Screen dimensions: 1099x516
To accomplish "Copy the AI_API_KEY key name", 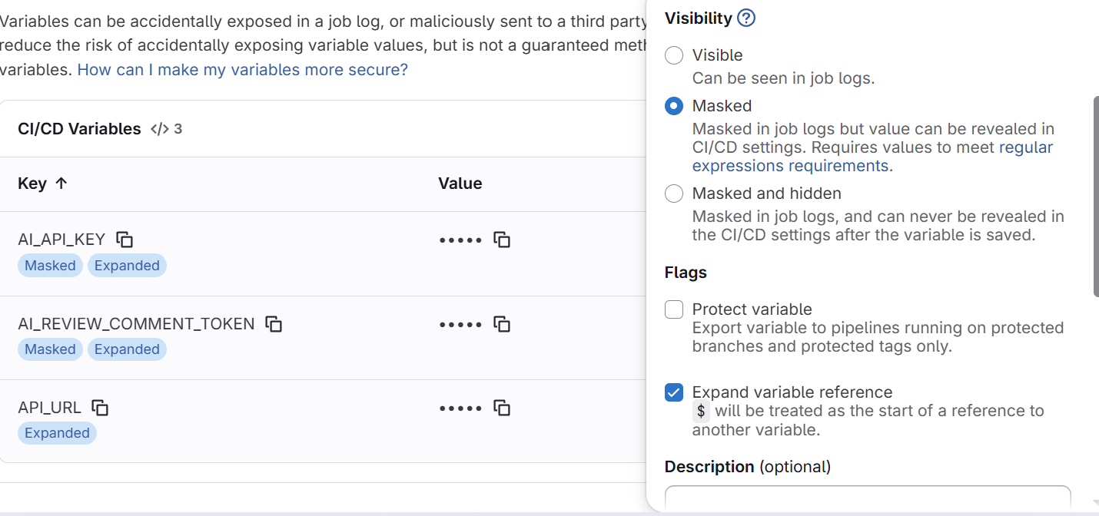I will pyautogui.click(x=125, y=240).
